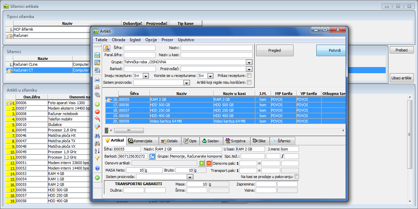Click the red minus delete icon in left toolbar
The height and width of the screenshot is (209, 418).
coord(97,112)
